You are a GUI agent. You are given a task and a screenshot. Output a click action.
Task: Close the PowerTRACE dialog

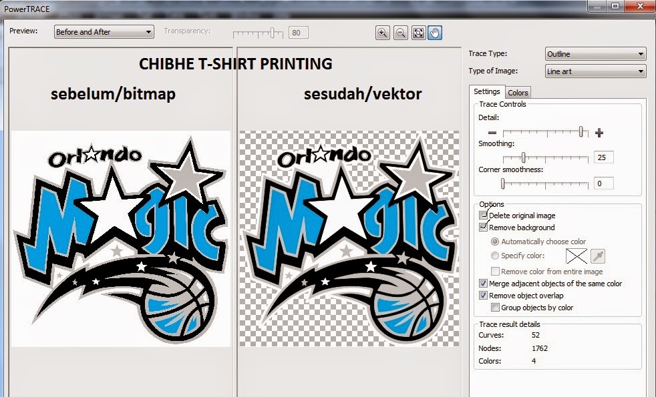(x=640, y=6)
